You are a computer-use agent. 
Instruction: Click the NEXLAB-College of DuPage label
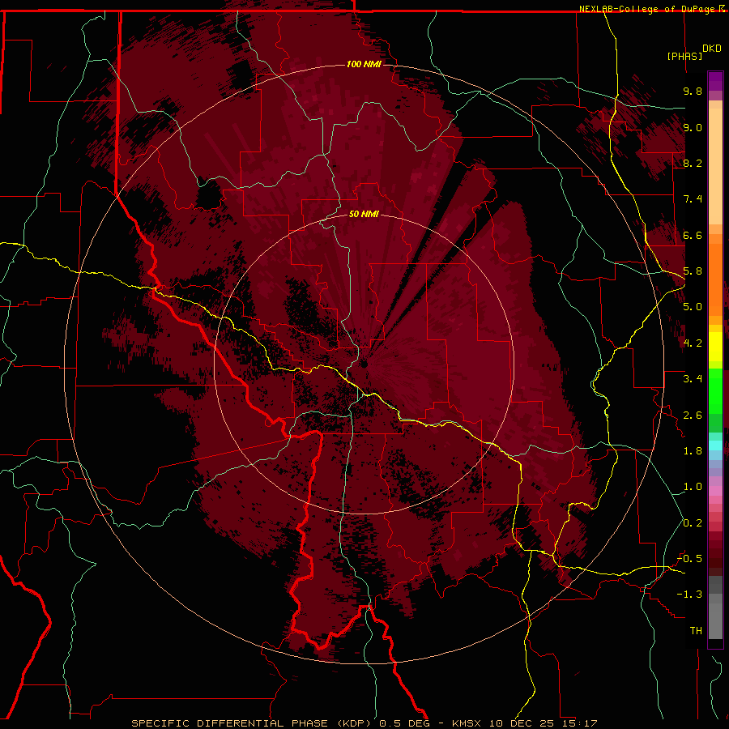click(x=647, y=9)
